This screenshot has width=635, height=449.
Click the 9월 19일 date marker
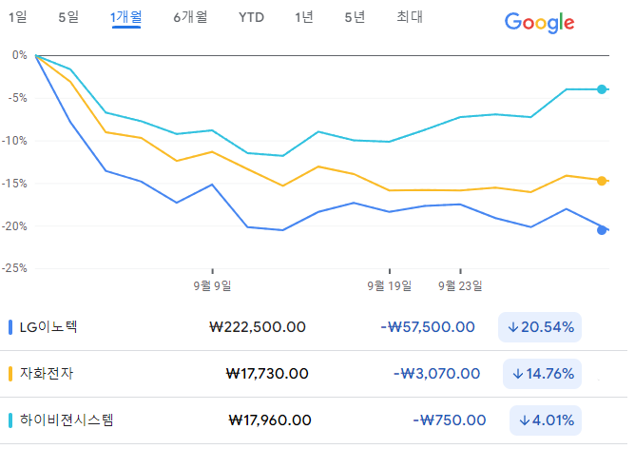pos(389,285)
